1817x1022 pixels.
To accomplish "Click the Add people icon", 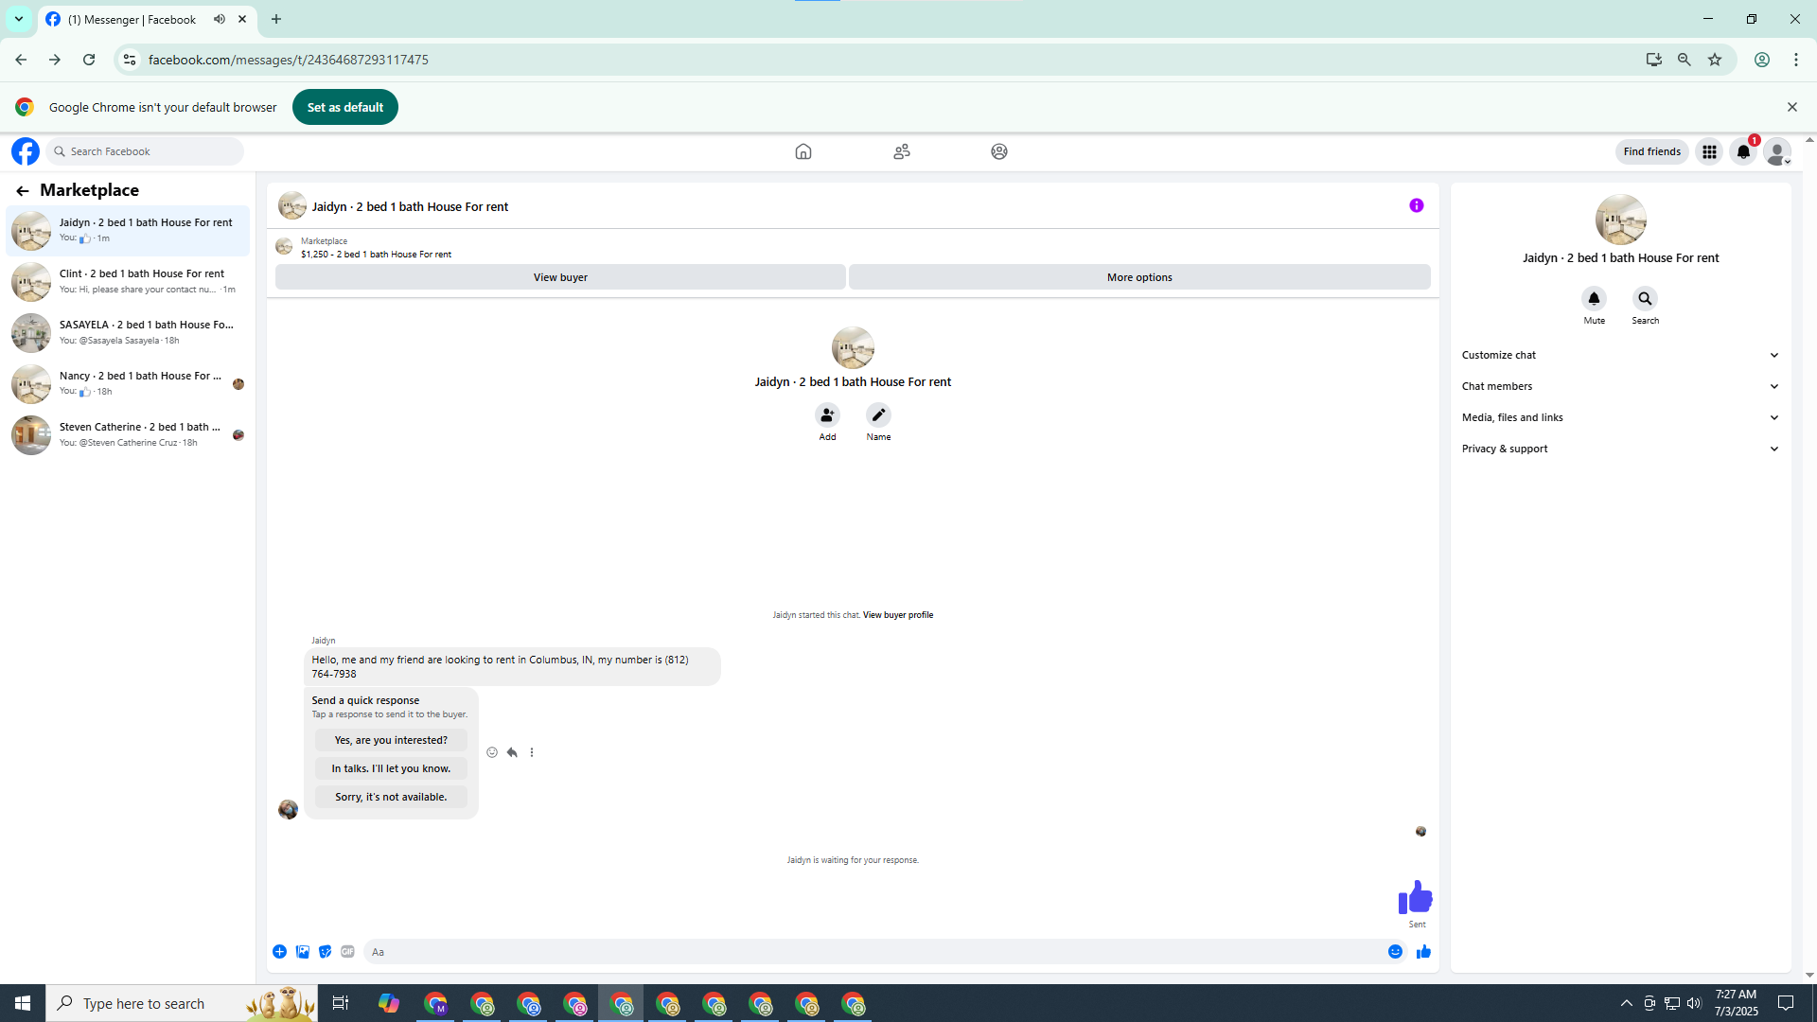I will [827, 414].
